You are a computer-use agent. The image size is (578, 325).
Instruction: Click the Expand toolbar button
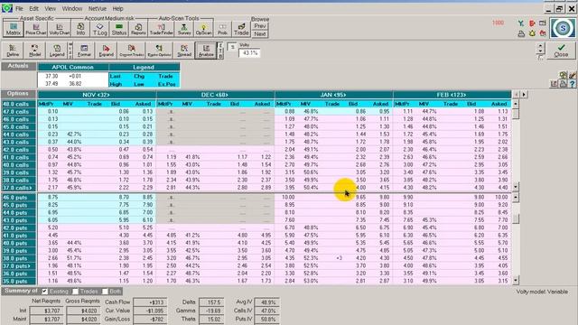coord(107,51)
